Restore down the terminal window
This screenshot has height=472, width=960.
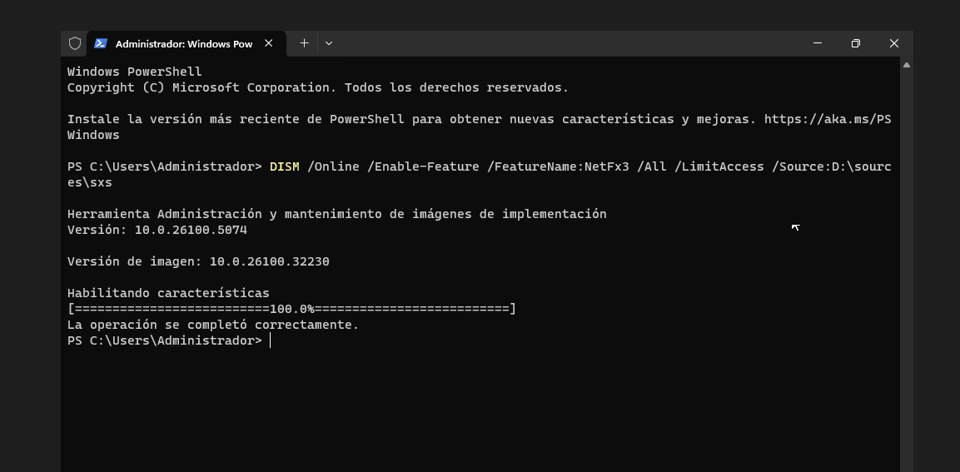(x=856, y=43)
